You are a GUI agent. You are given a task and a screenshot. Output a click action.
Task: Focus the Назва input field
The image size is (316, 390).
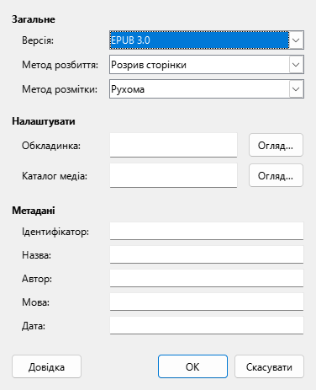click(x=207, y=254)
